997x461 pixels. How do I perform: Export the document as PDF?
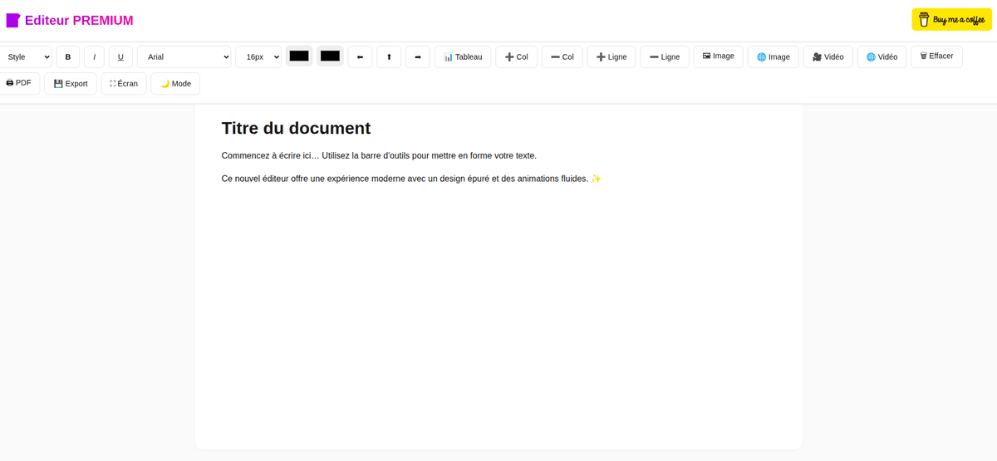pos(18,83)
